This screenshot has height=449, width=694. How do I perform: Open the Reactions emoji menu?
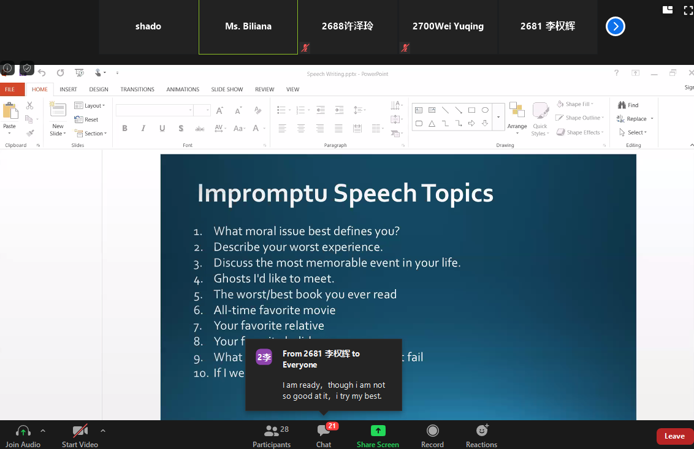(x=481, y=431)
